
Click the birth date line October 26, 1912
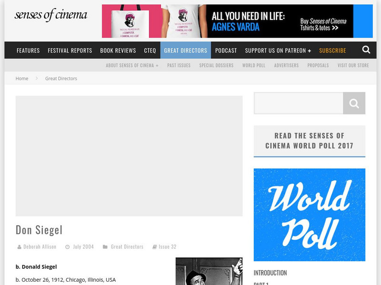tap(66, 280)
